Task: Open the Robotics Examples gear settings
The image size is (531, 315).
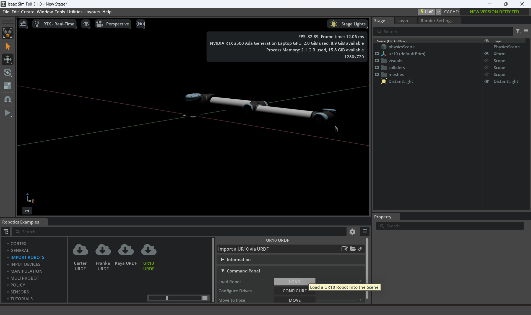Action: [352, 232]
